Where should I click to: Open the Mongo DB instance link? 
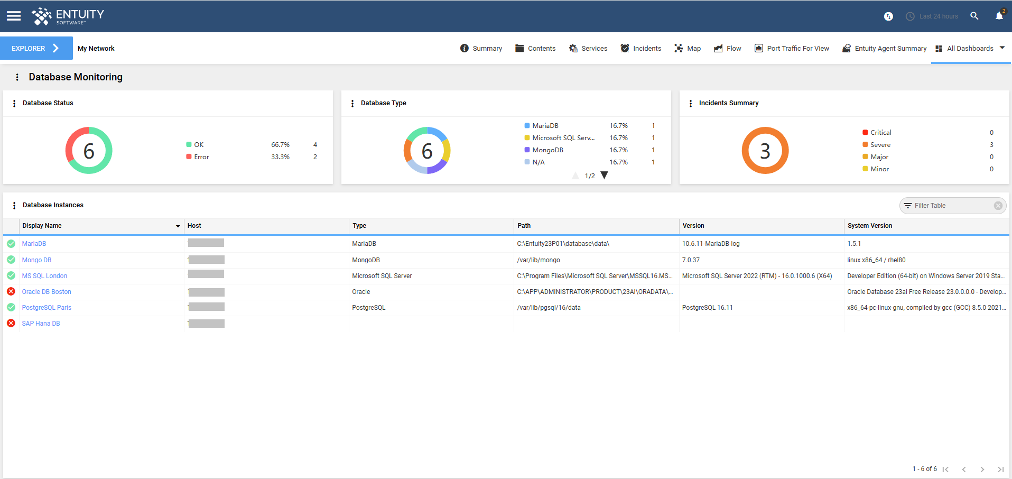click(x=36, y=260)
